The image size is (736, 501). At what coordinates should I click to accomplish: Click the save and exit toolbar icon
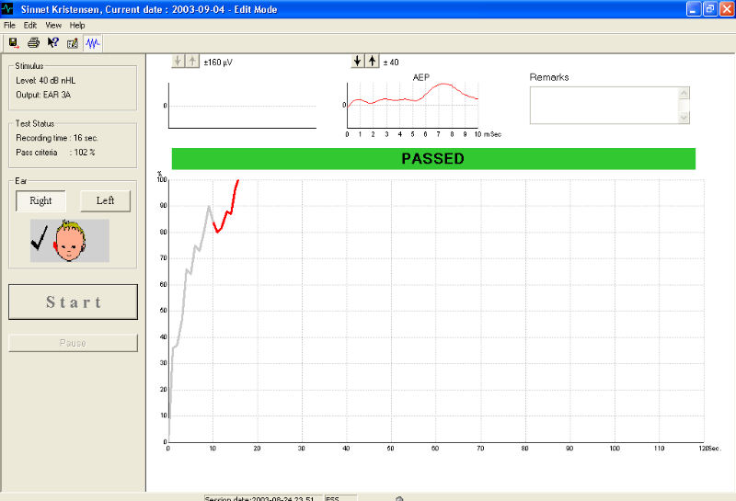[13, 42]
